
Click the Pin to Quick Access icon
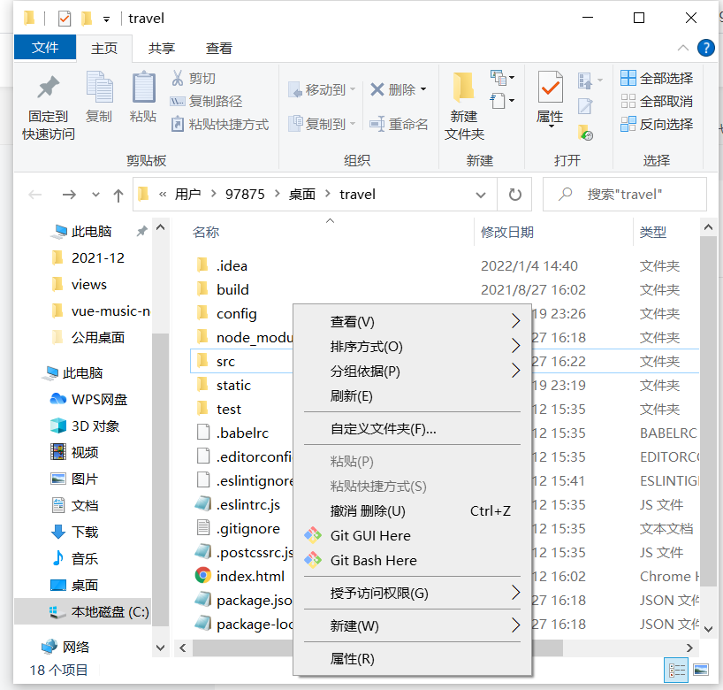pos(49,88)
